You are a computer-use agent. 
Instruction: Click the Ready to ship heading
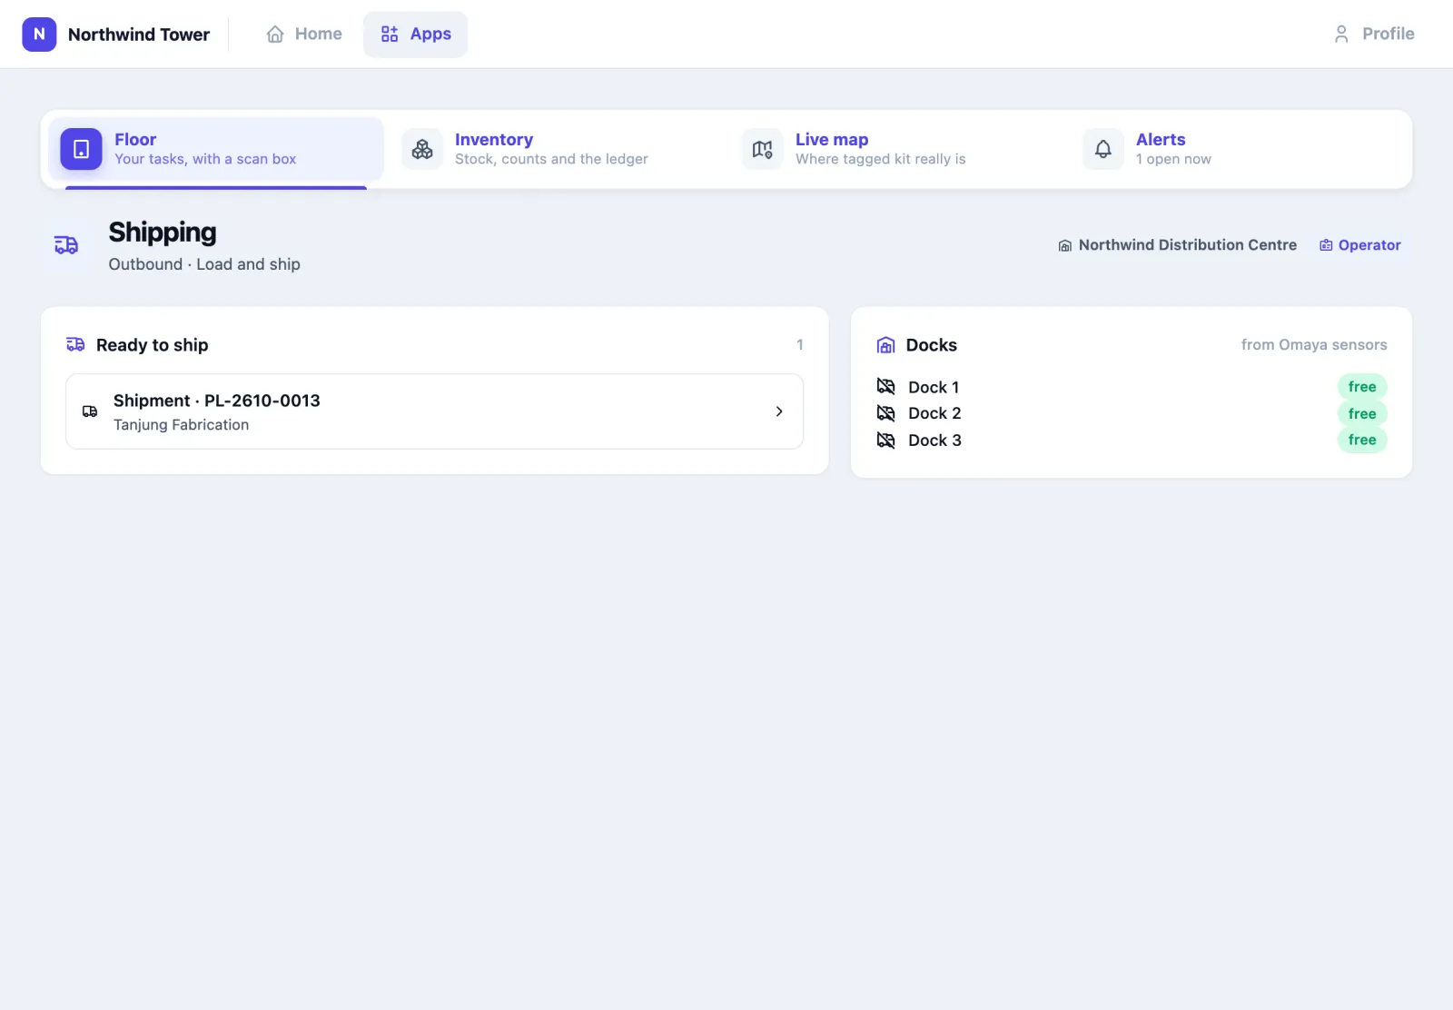[152, 345]
